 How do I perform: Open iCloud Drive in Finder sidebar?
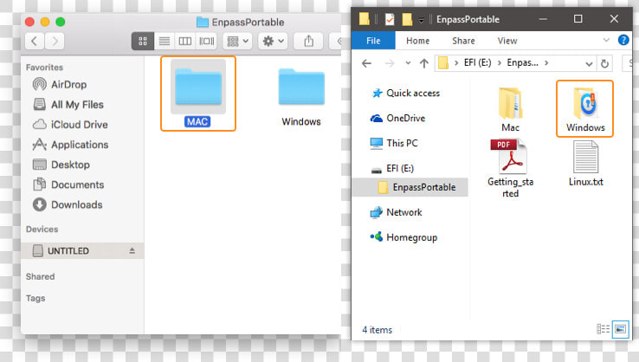point(70,125)
